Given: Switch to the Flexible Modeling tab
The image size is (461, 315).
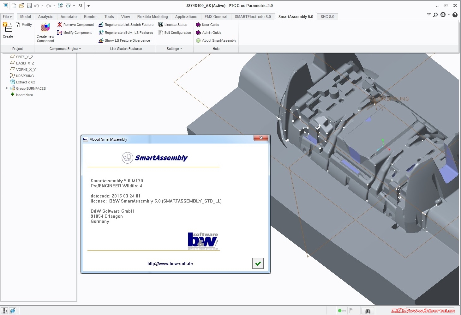Looking at the screenshot, I should [153, 16].
